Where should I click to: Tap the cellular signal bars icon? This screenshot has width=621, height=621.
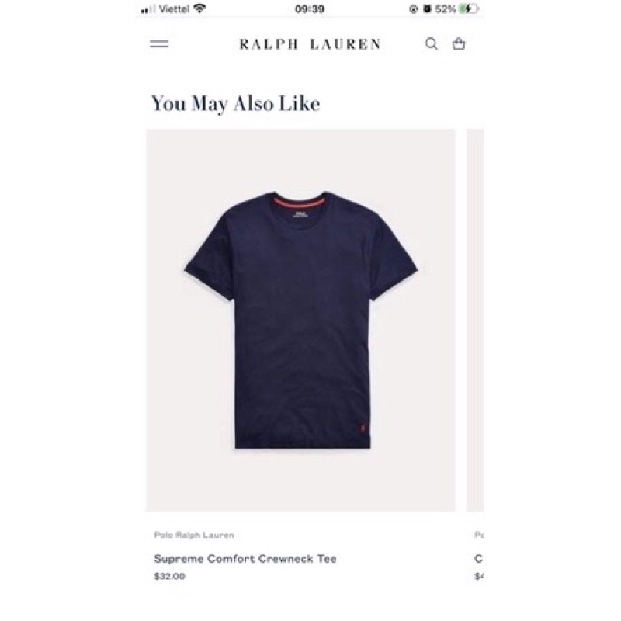[147, 9]
